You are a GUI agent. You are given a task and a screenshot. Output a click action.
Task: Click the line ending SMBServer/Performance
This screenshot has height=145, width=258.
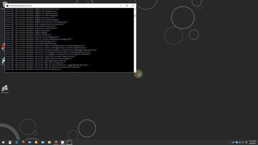(31, 15)
